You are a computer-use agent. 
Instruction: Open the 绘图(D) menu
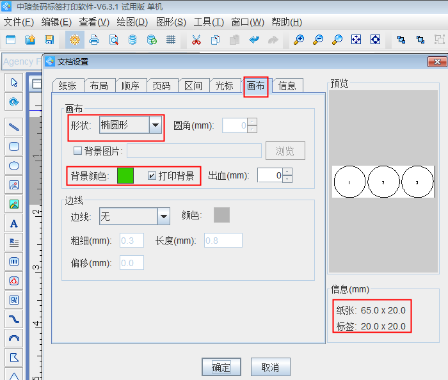(x=132, y=22)
